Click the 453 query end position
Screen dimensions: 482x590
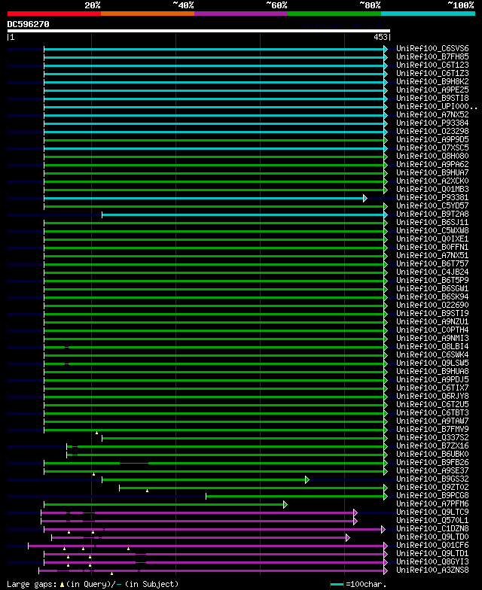coord(381,38)
